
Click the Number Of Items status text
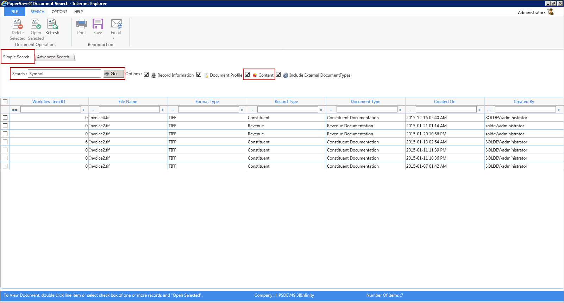[384, 295]
